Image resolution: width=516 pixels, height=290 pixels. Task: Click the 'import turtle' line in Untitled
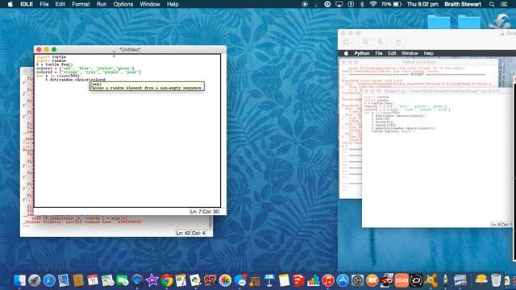click(51, 57)
